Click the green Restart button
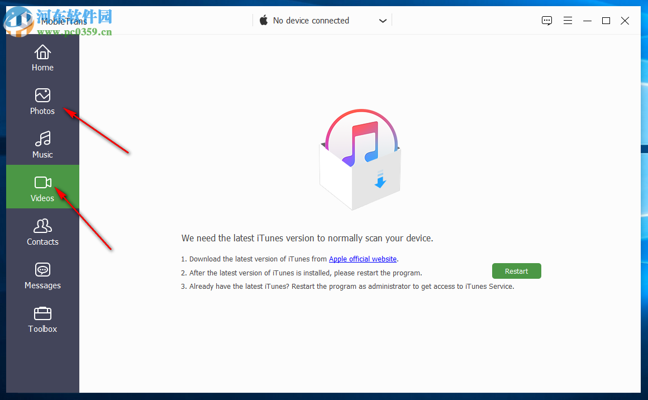This screenshot has width=648, height=400. coord(517,271)
